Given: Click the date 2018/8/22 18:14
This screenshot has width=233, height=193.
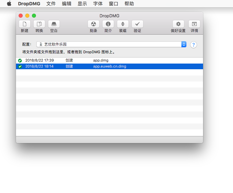Looking at the screenshot, I should click(x=39, y=66).
